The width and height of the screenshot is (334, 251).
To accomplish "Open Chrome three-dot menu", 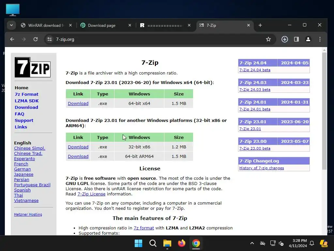I will (320, 39).
